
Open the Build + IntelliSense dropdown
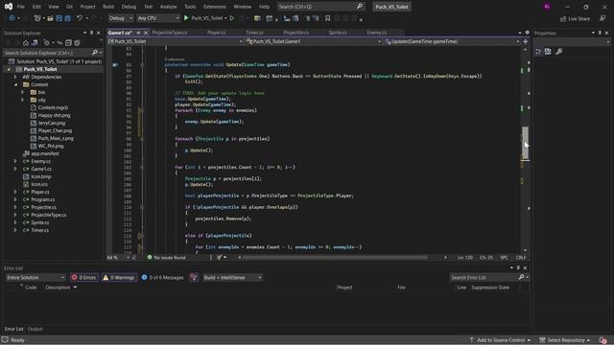tap(232, 277)
